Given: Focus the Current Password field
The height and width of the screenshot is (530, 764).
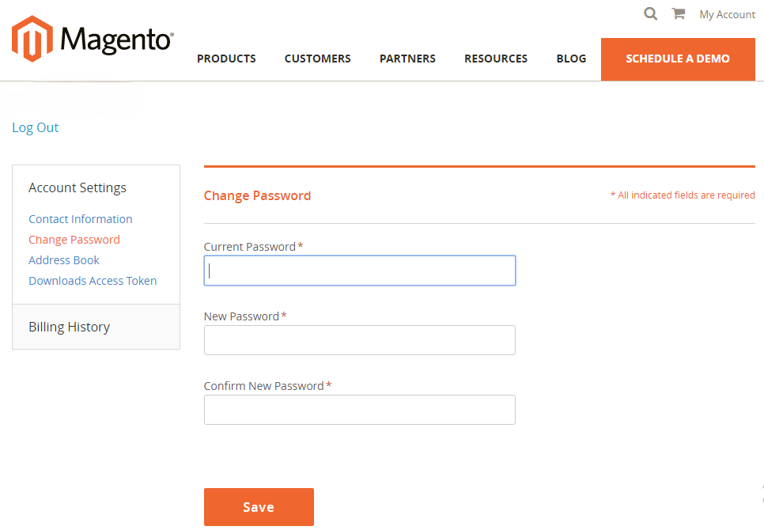Looking at the screenshot, I should (x=360, y=271).
